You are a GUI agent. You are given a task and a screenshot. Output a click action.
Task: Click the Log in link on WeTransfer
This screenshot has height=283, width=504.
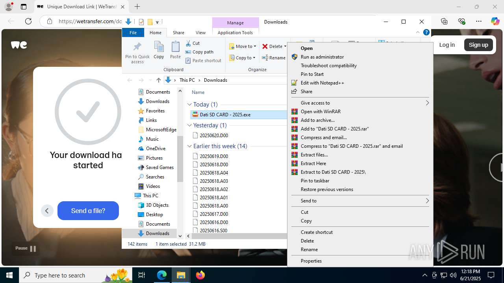[x=447, y=45]
